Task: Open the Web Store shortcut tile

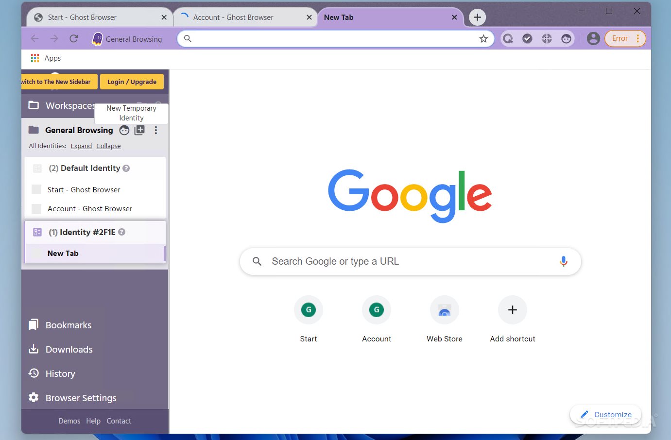Action: tap(445, 319)
